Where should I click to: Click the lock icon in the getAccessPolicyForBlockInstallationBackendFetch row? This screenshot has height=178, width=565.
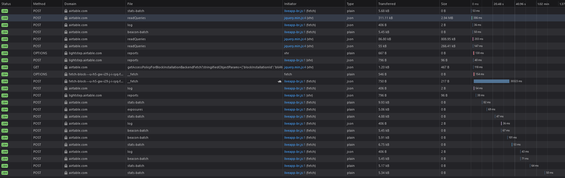click(x=66, y=67)
